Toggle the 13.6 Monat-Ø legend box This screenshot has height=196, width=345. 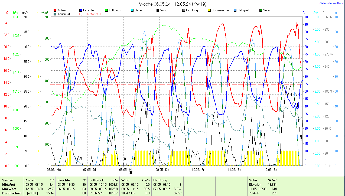click(81, 14)
